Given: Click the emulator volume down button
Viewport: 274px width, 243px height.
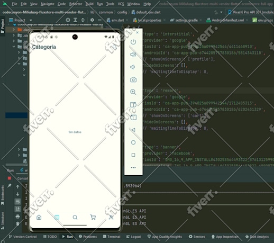Looking at the screenshot, I should click(133, 67).
